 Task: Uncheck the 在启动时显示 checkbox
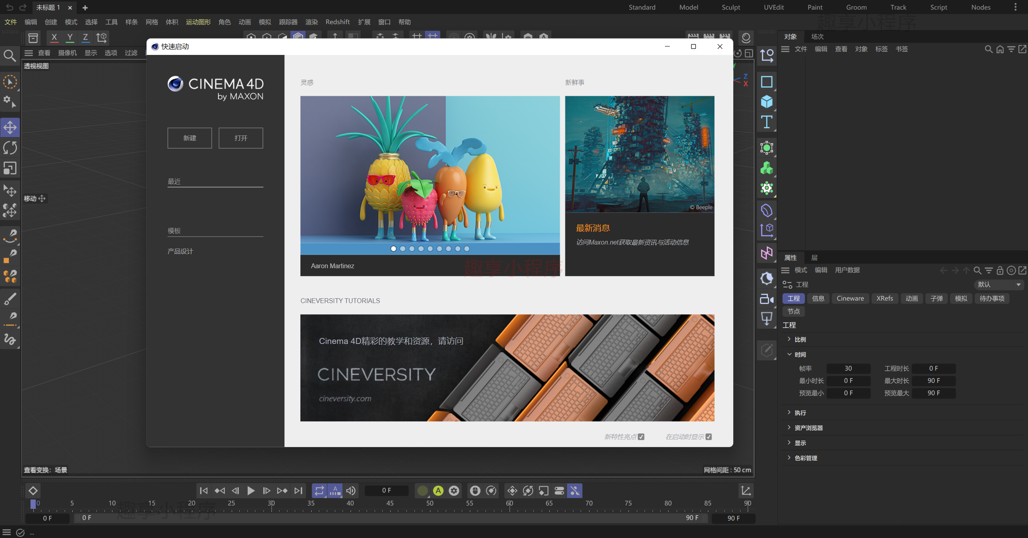click(709, 437)
